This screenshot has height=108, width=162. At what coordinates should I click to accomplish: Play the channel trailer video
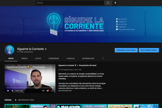[x=8, y=91]
